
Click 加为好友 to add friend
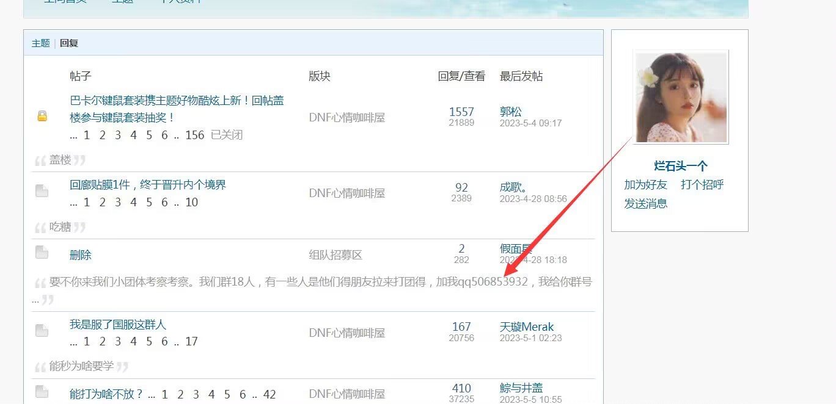645,184
